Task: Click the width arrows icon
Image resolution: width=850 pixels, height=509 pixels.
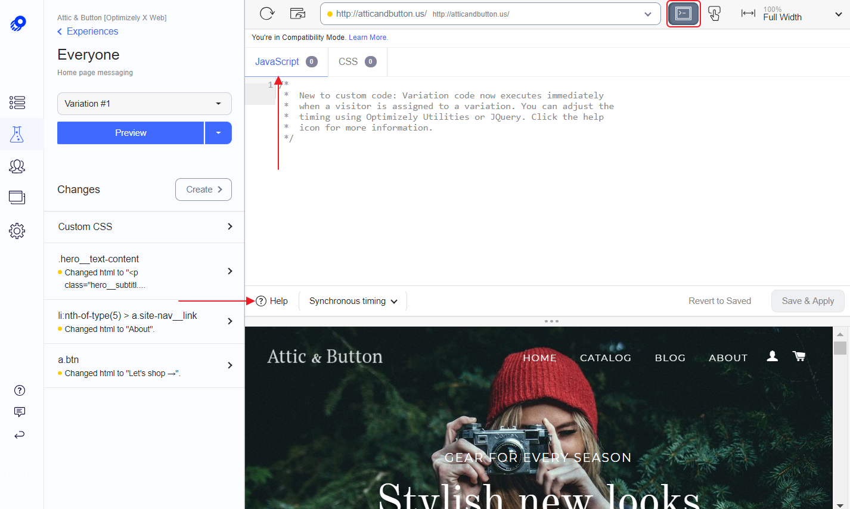Action: point(748,13)
